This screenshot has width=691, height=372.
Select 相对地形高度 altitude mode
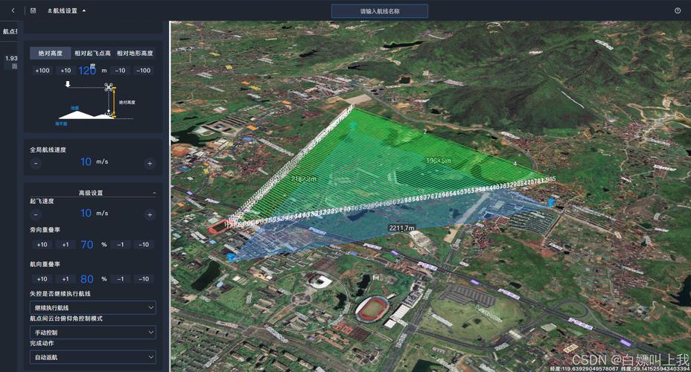coord(135,54)
